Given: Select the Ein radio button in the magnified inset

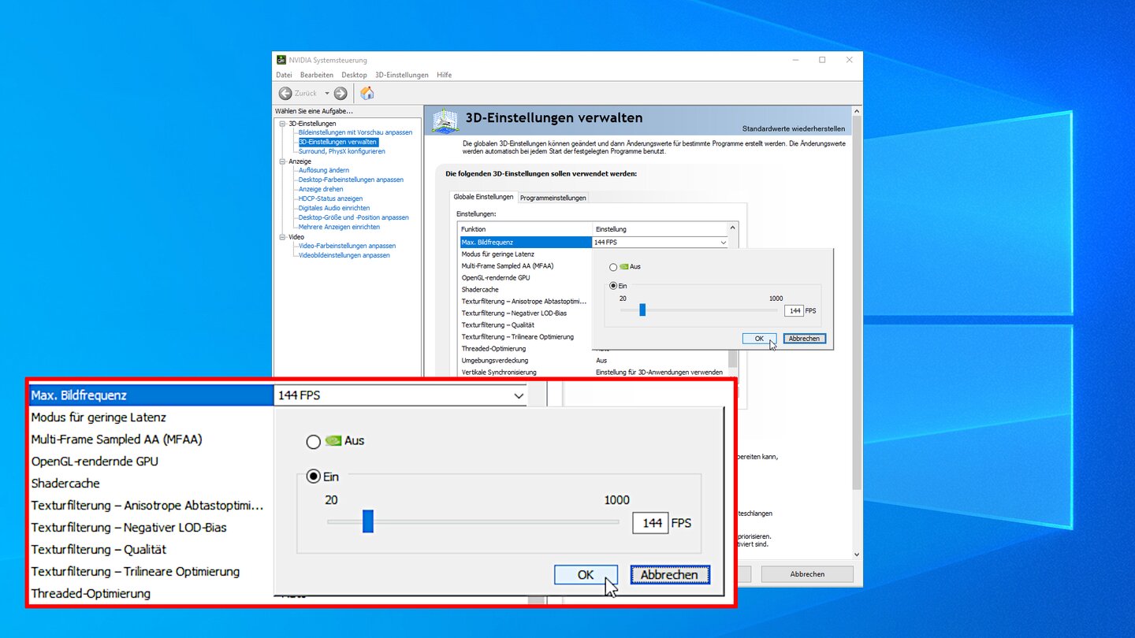Looking at the screenshot, I should coord(313,477).
